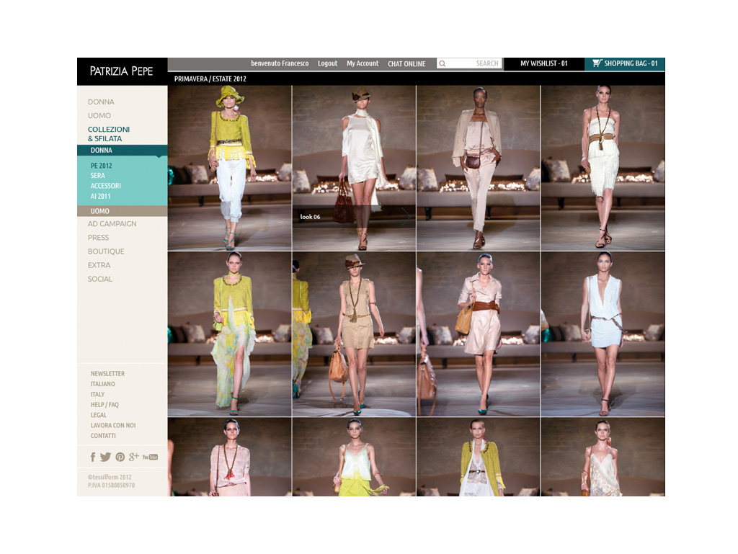Click the shopping cart icon
Screen dimensions: 738x554
coord(597,63)
